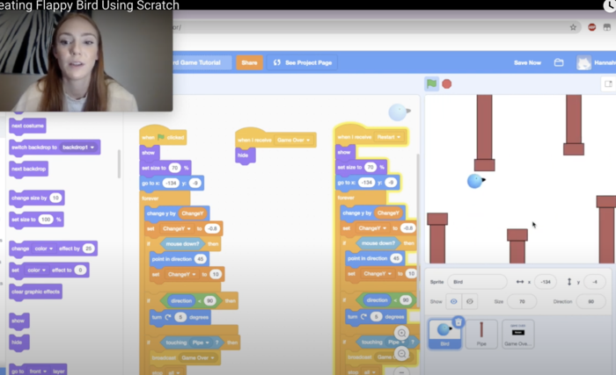
Task: Click the hide block in the palette
Action: coord(18,343)
